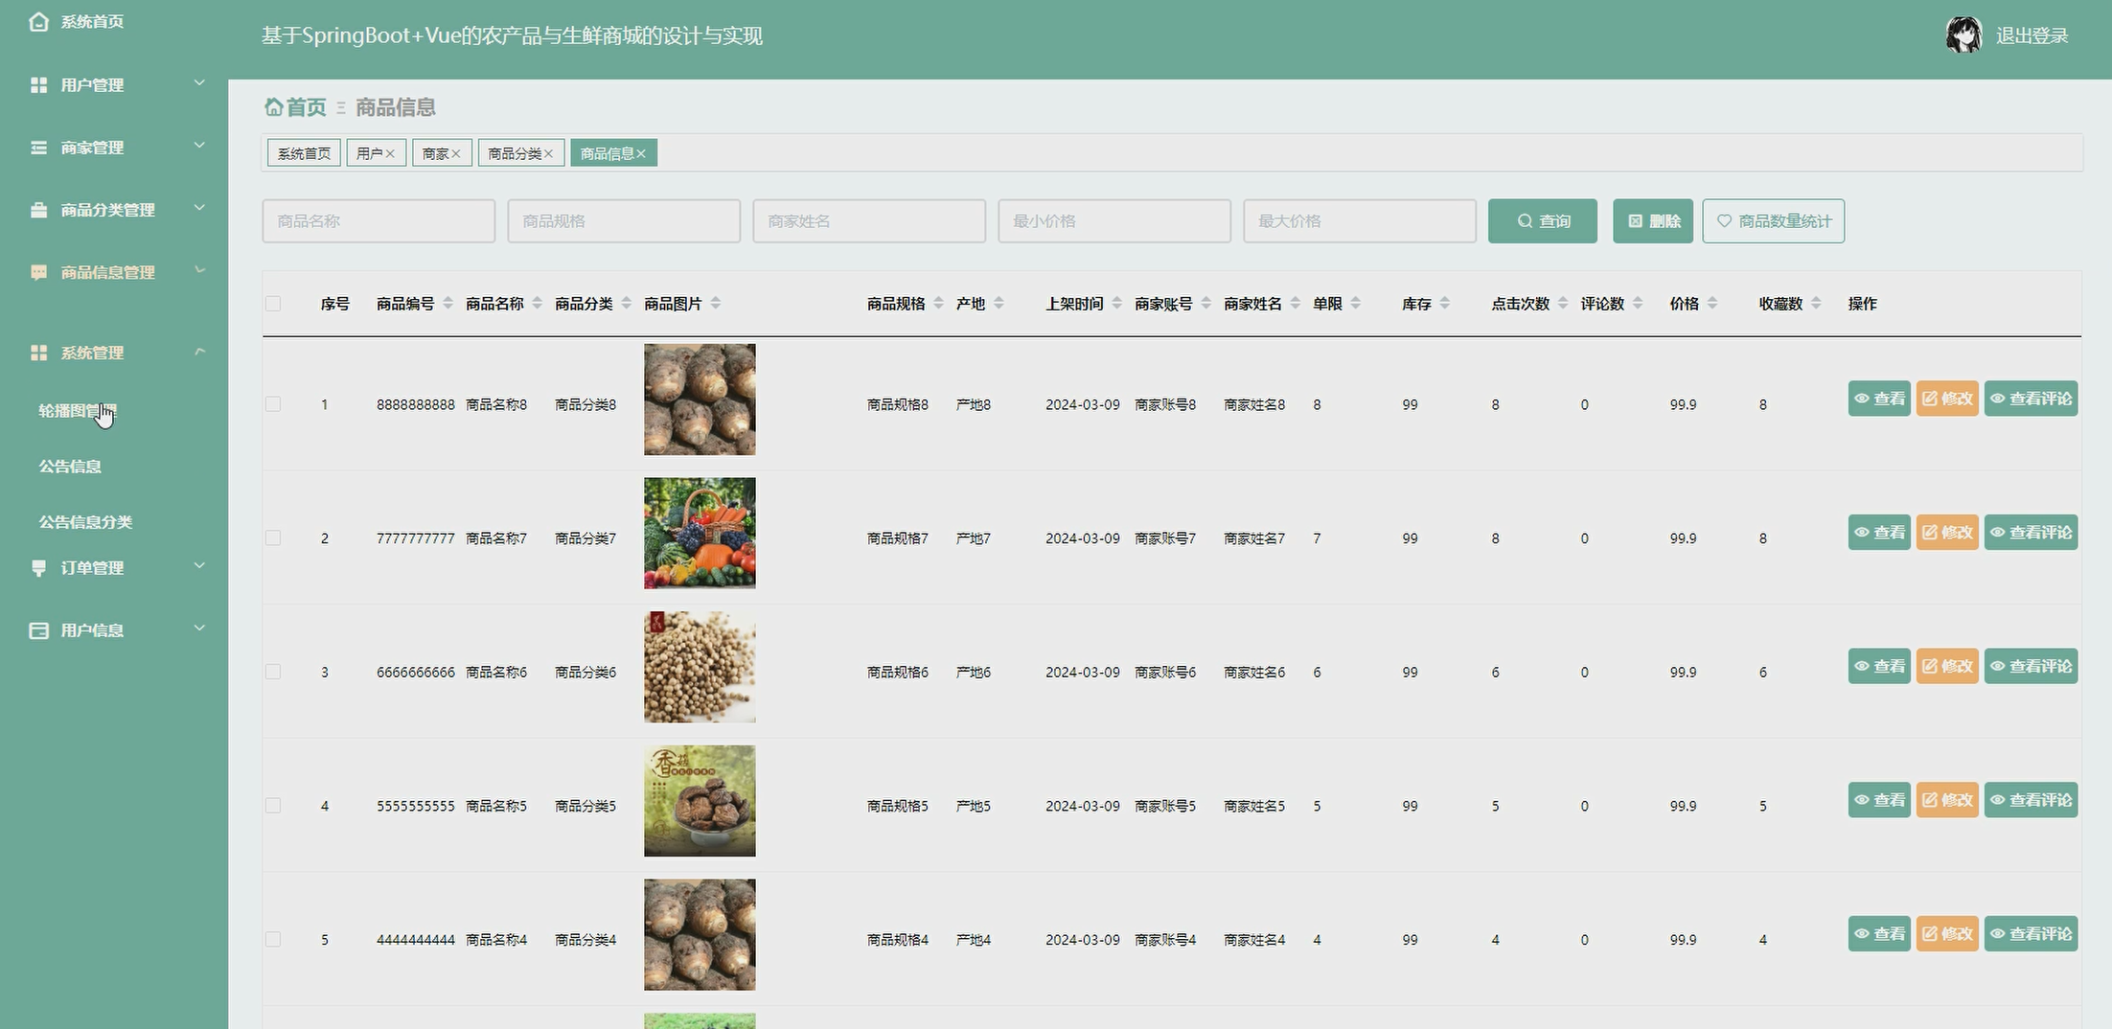Expand the 商家管理 menu chevron
2112x1029 pixels.
coord(199,146)
